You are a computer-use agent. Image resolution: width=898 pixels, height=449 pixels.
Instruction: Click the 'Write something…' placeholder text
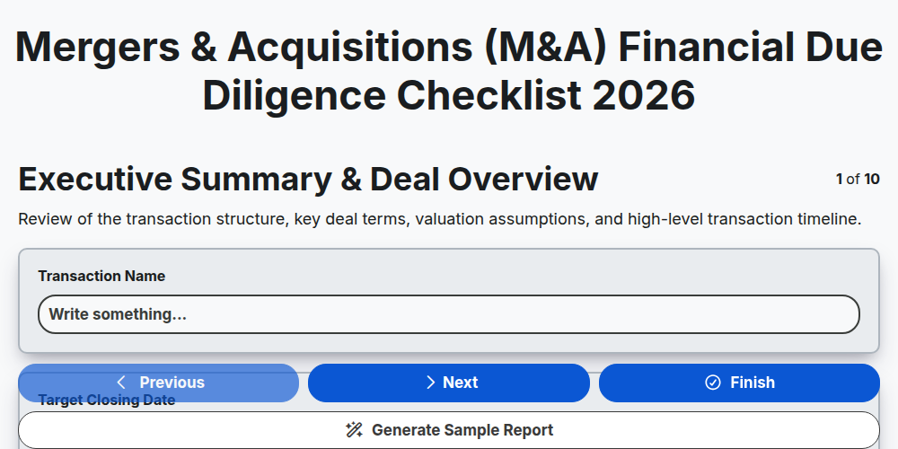pyautogui.click(x=118, y=314)
